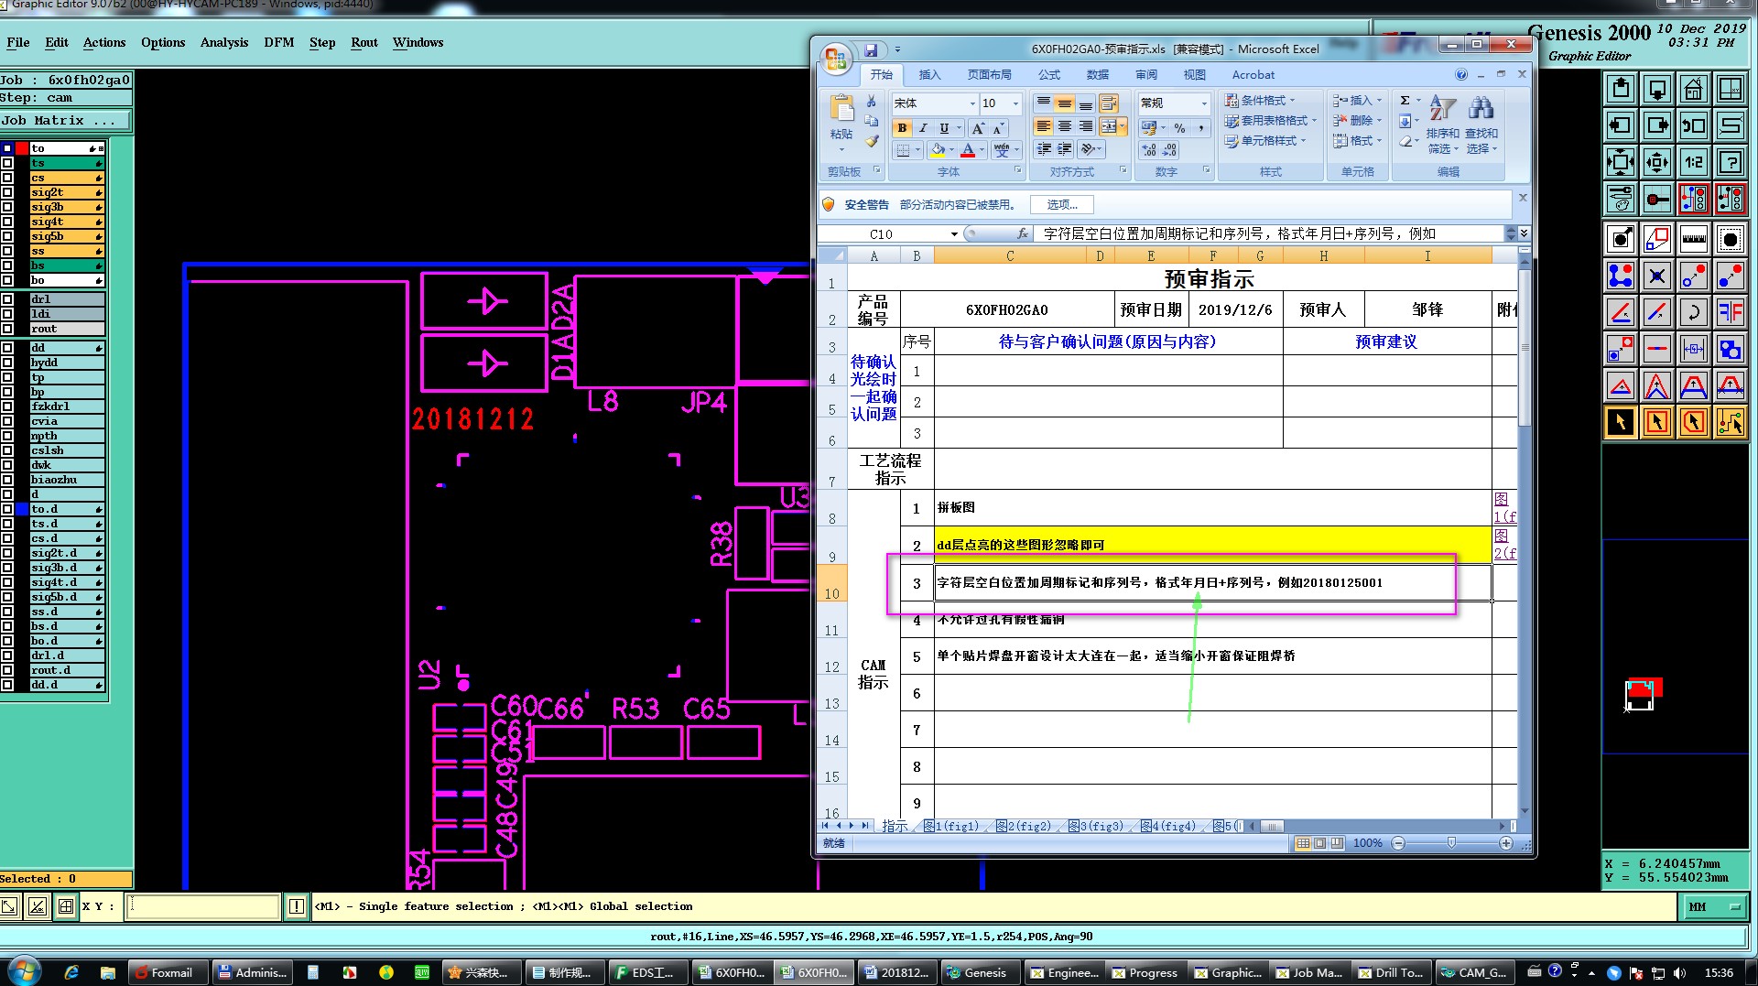Open sheet tab 图1(fig1)
The image size is (1758, 986).
tap(952, 826)
